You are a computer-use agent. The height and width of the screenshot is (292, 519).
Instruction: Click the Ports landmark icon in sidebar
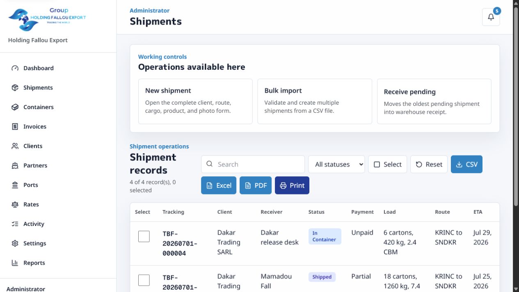point(15,185)
